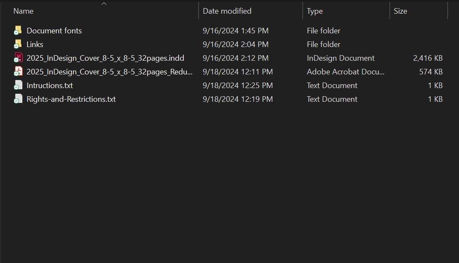Sort files by the Type column header
459x263 pixels.
pos(315,11)
